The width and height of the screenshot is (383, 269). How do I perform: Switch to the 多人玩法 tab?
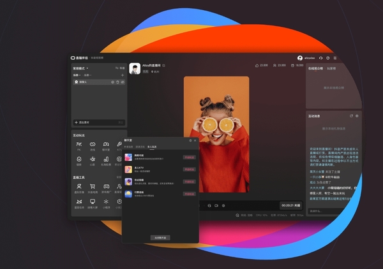pos(157,146)
